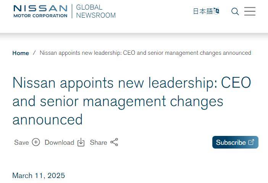
Task: Go to Home via breadcrumb
Action: (21, 53)
